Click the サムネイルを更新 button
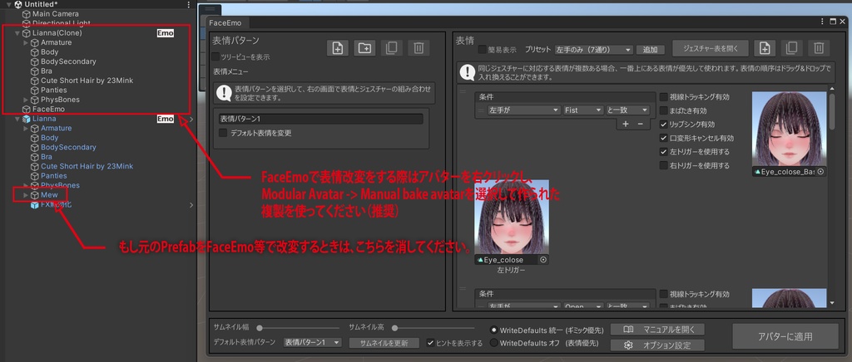 coord(384,343)
